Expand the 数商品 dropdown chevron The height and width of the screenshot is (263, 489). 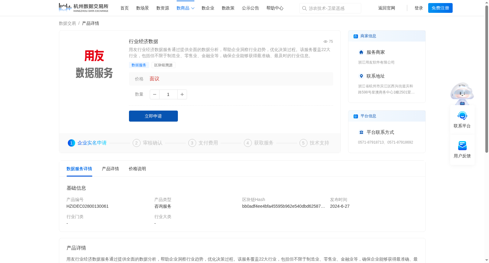tap(193, 8)
